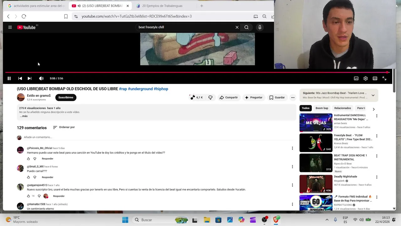Click the Preguntar button
This screenshot has height=226, width=401.
click(x=253, y=97)
